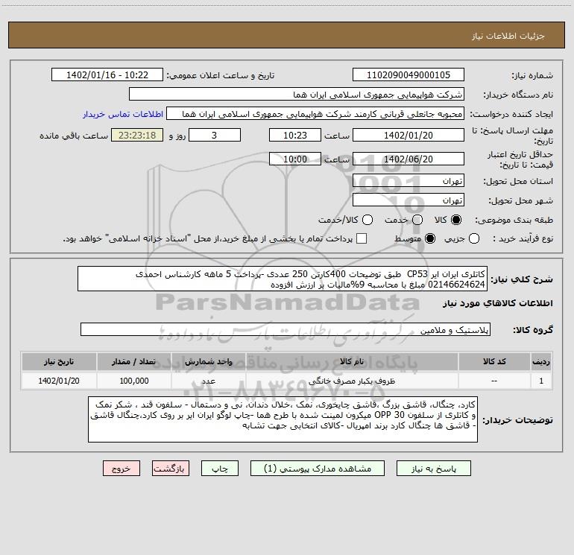
Task: Click the پاسخ به نیاز button
Action: pyautogui.click(x=433, y=469)
